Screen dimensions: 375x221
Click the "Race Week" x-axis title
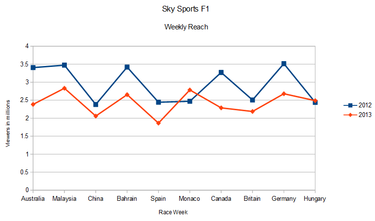173,212
